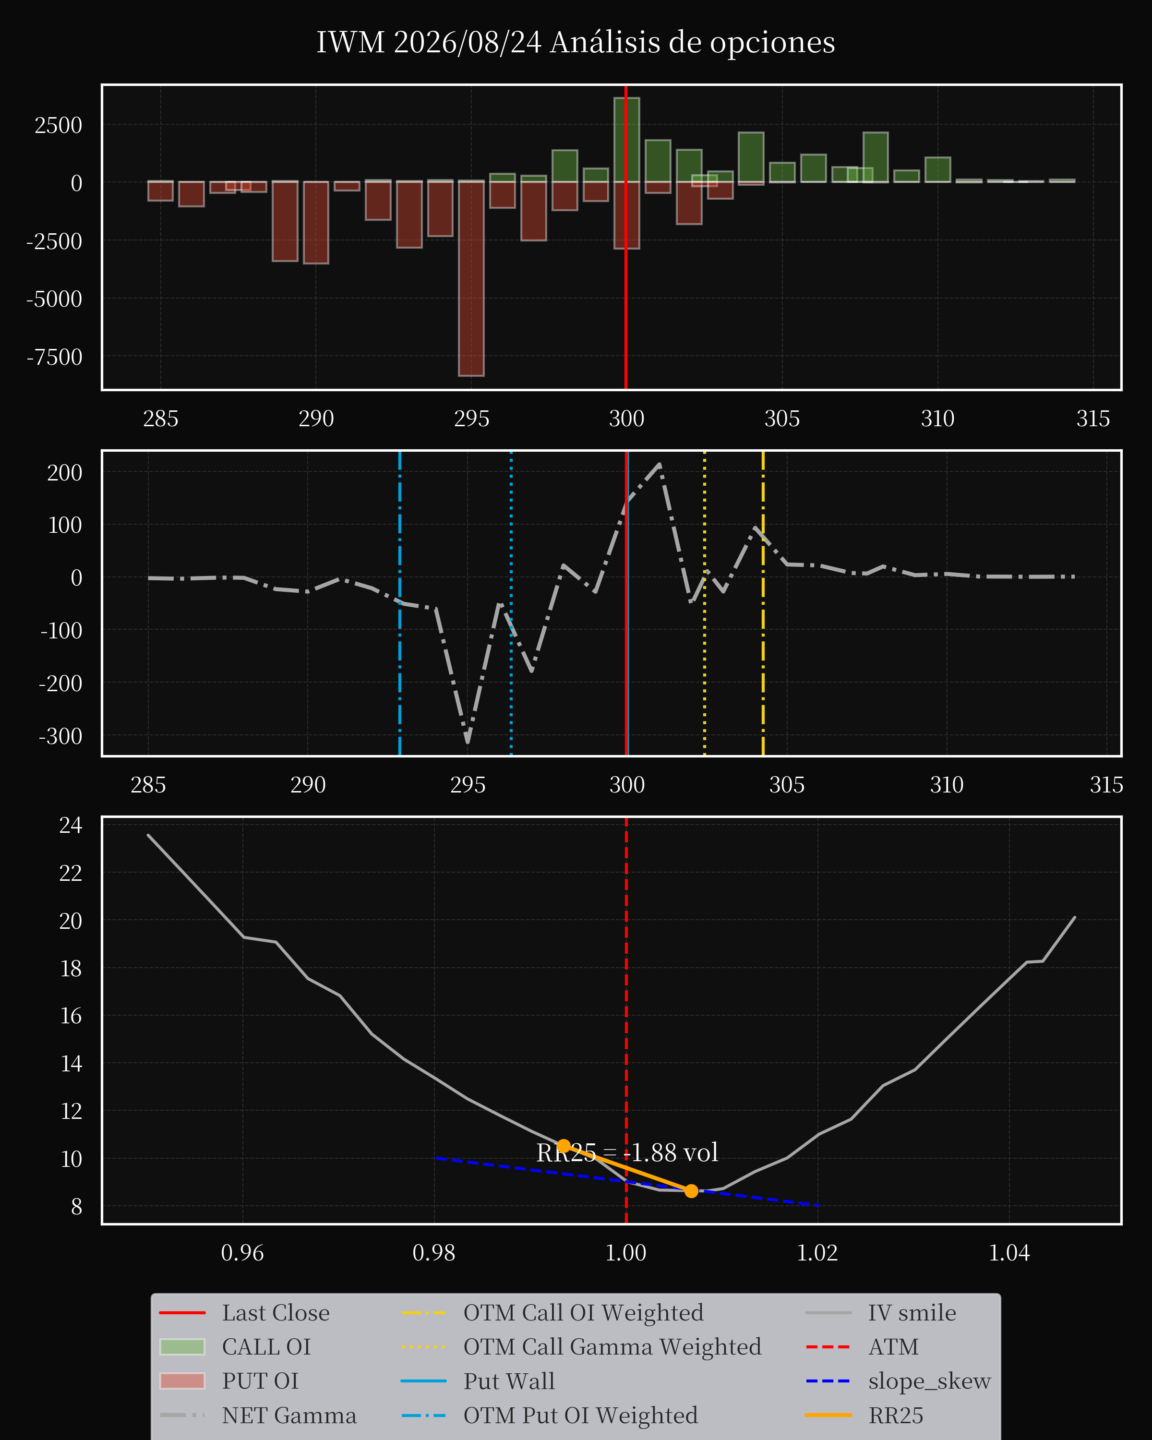Click the chart title IWM 2026/08/24 Análisis de opciones
The width and height of the screenshot is (1152, 1440).
click(x=576, y=43)
